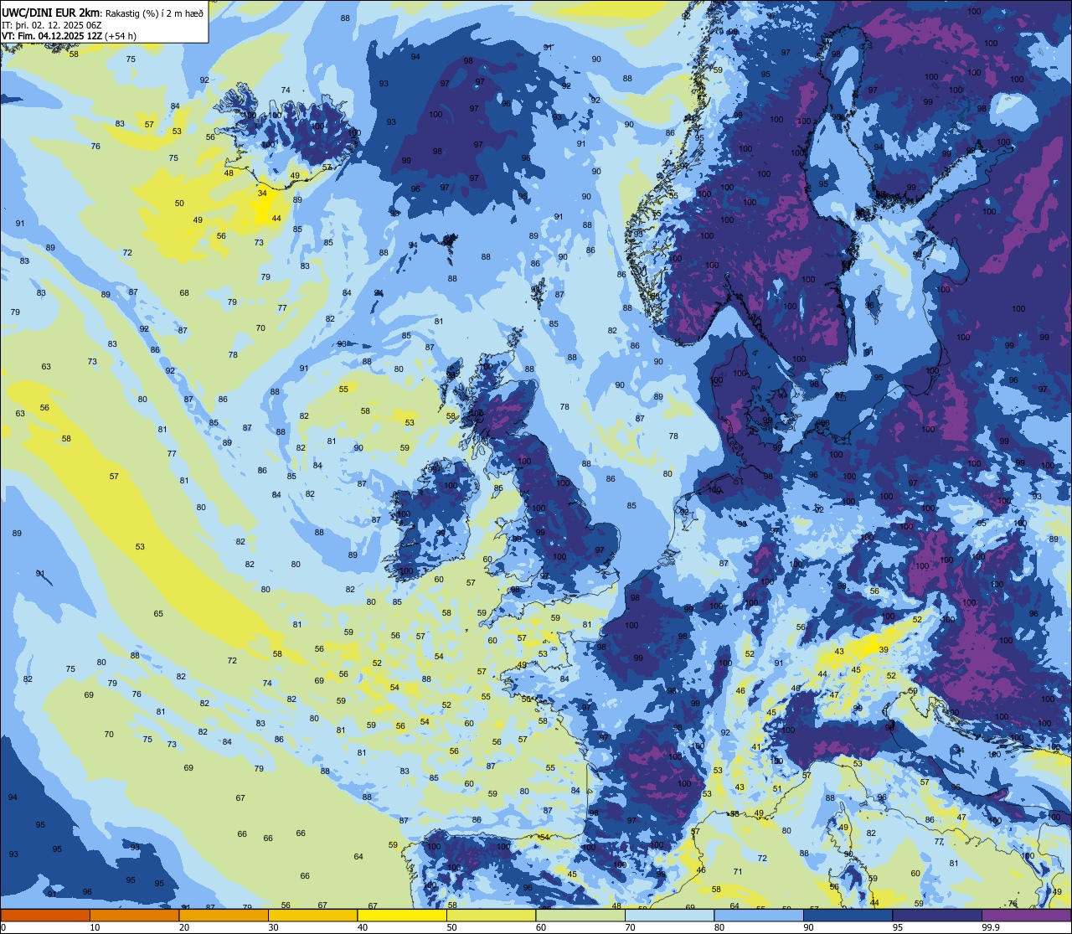Click the legend tick label 10

(x=95, y=927)
